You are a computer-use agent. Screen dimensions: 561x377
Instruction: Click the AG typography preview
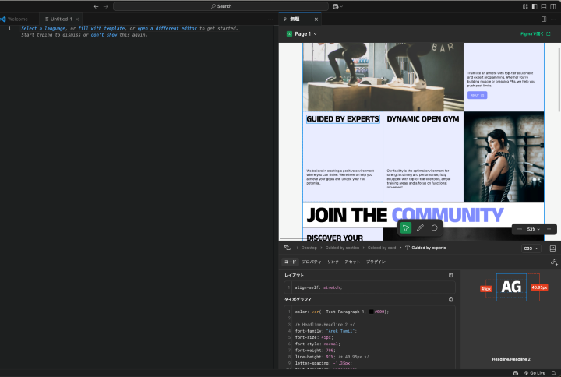tap(511, 287)
